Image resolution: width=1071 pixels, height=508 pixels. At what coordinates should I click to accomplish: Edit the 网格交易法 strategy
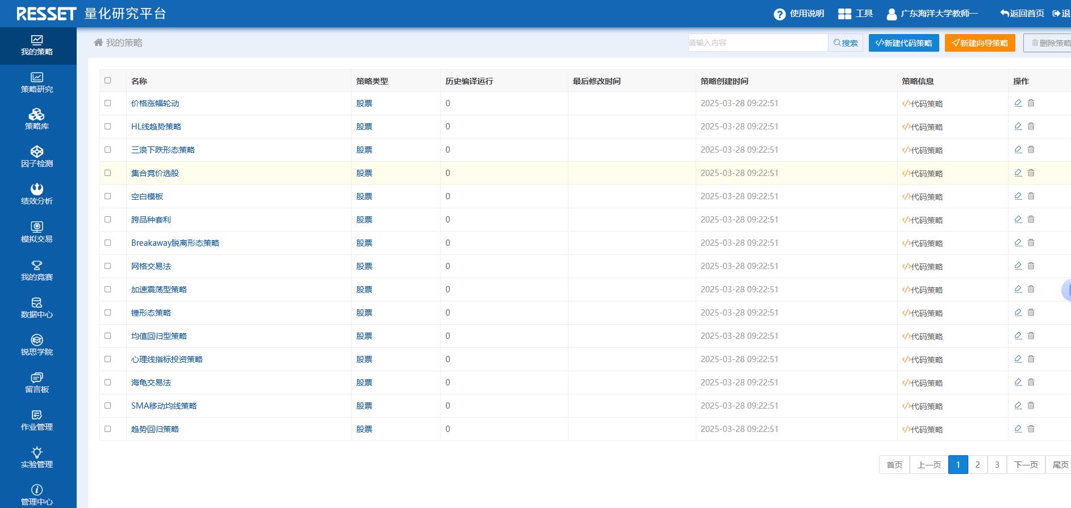click(x=1018, y=266)
